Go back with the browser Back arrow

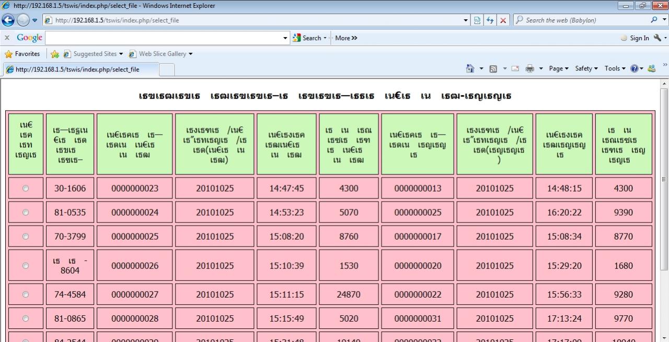click(x=8, y=20)
